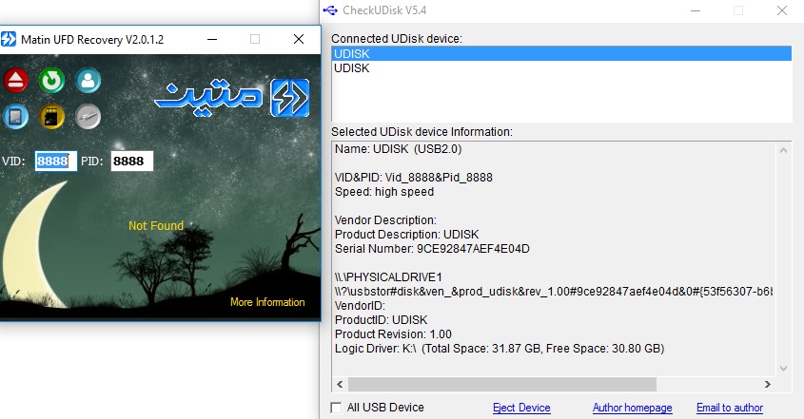Screen dimensions: 804x419
Task: Click the Speed: high speed line
Action: [384, 192]
